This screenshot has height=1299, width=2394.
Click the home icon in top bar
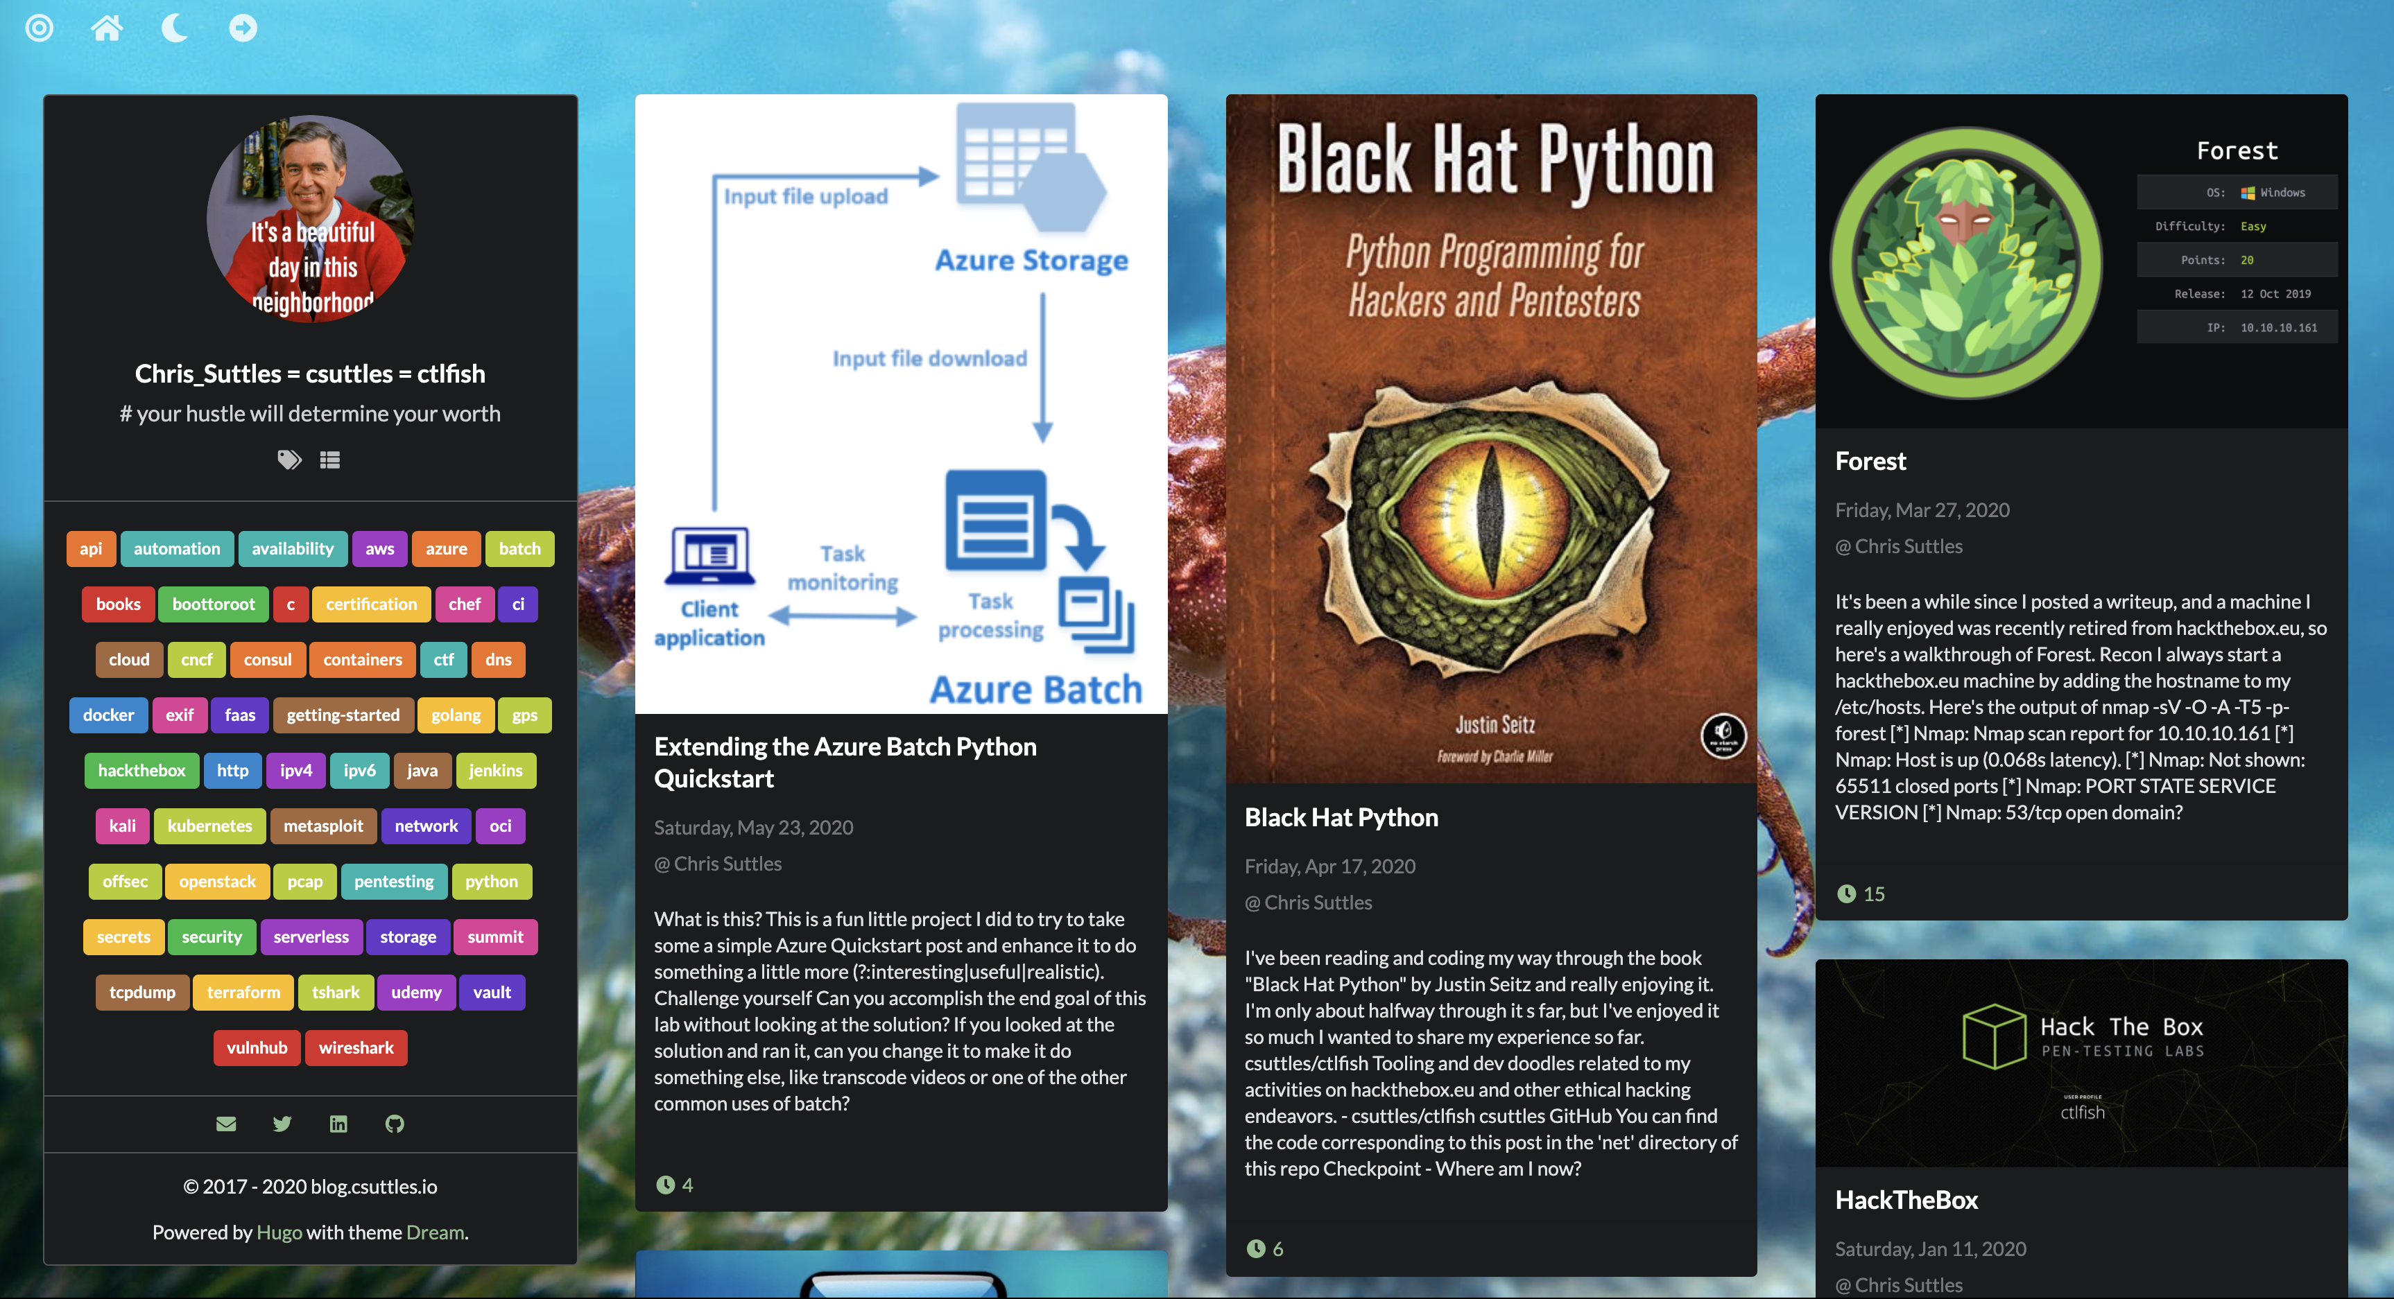point(106,28)
